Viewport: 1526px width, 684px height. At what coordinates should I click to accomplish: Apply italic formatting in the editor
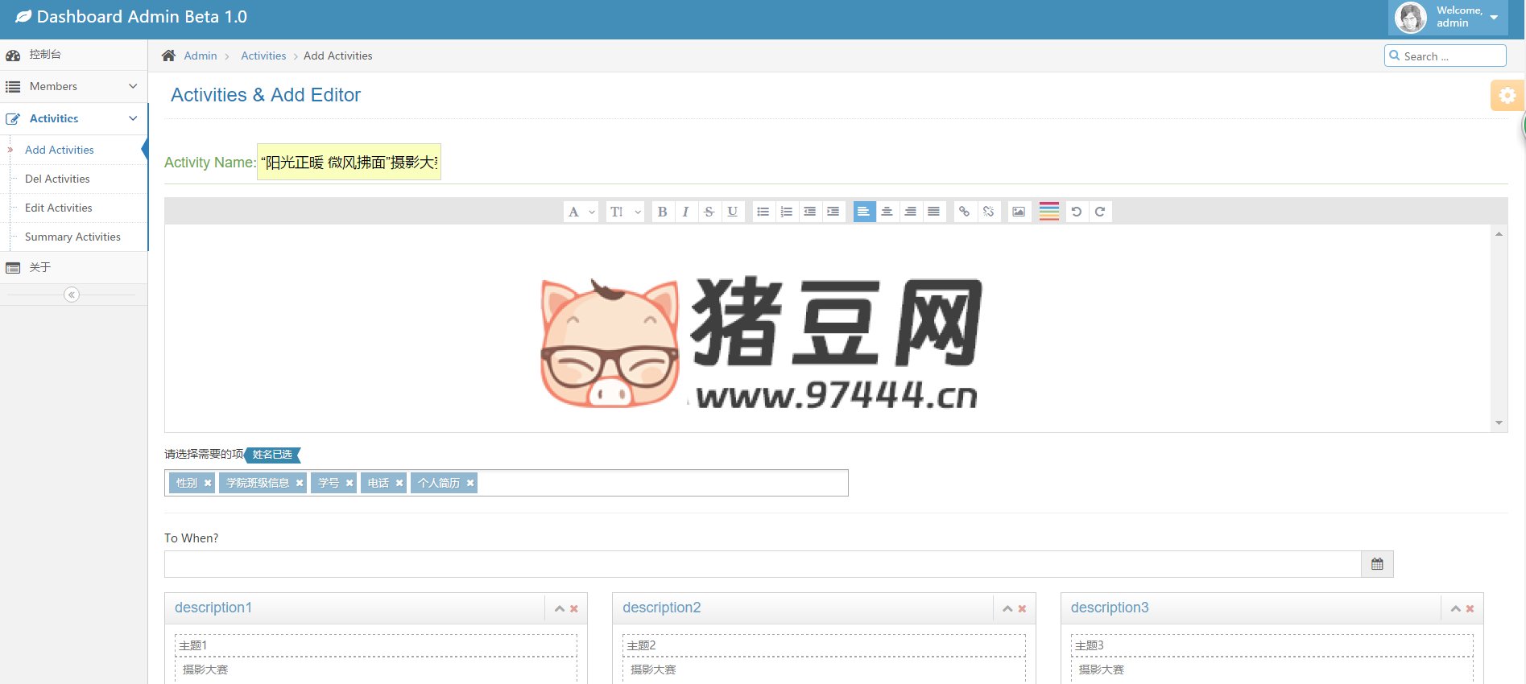[x=685, y=212]
